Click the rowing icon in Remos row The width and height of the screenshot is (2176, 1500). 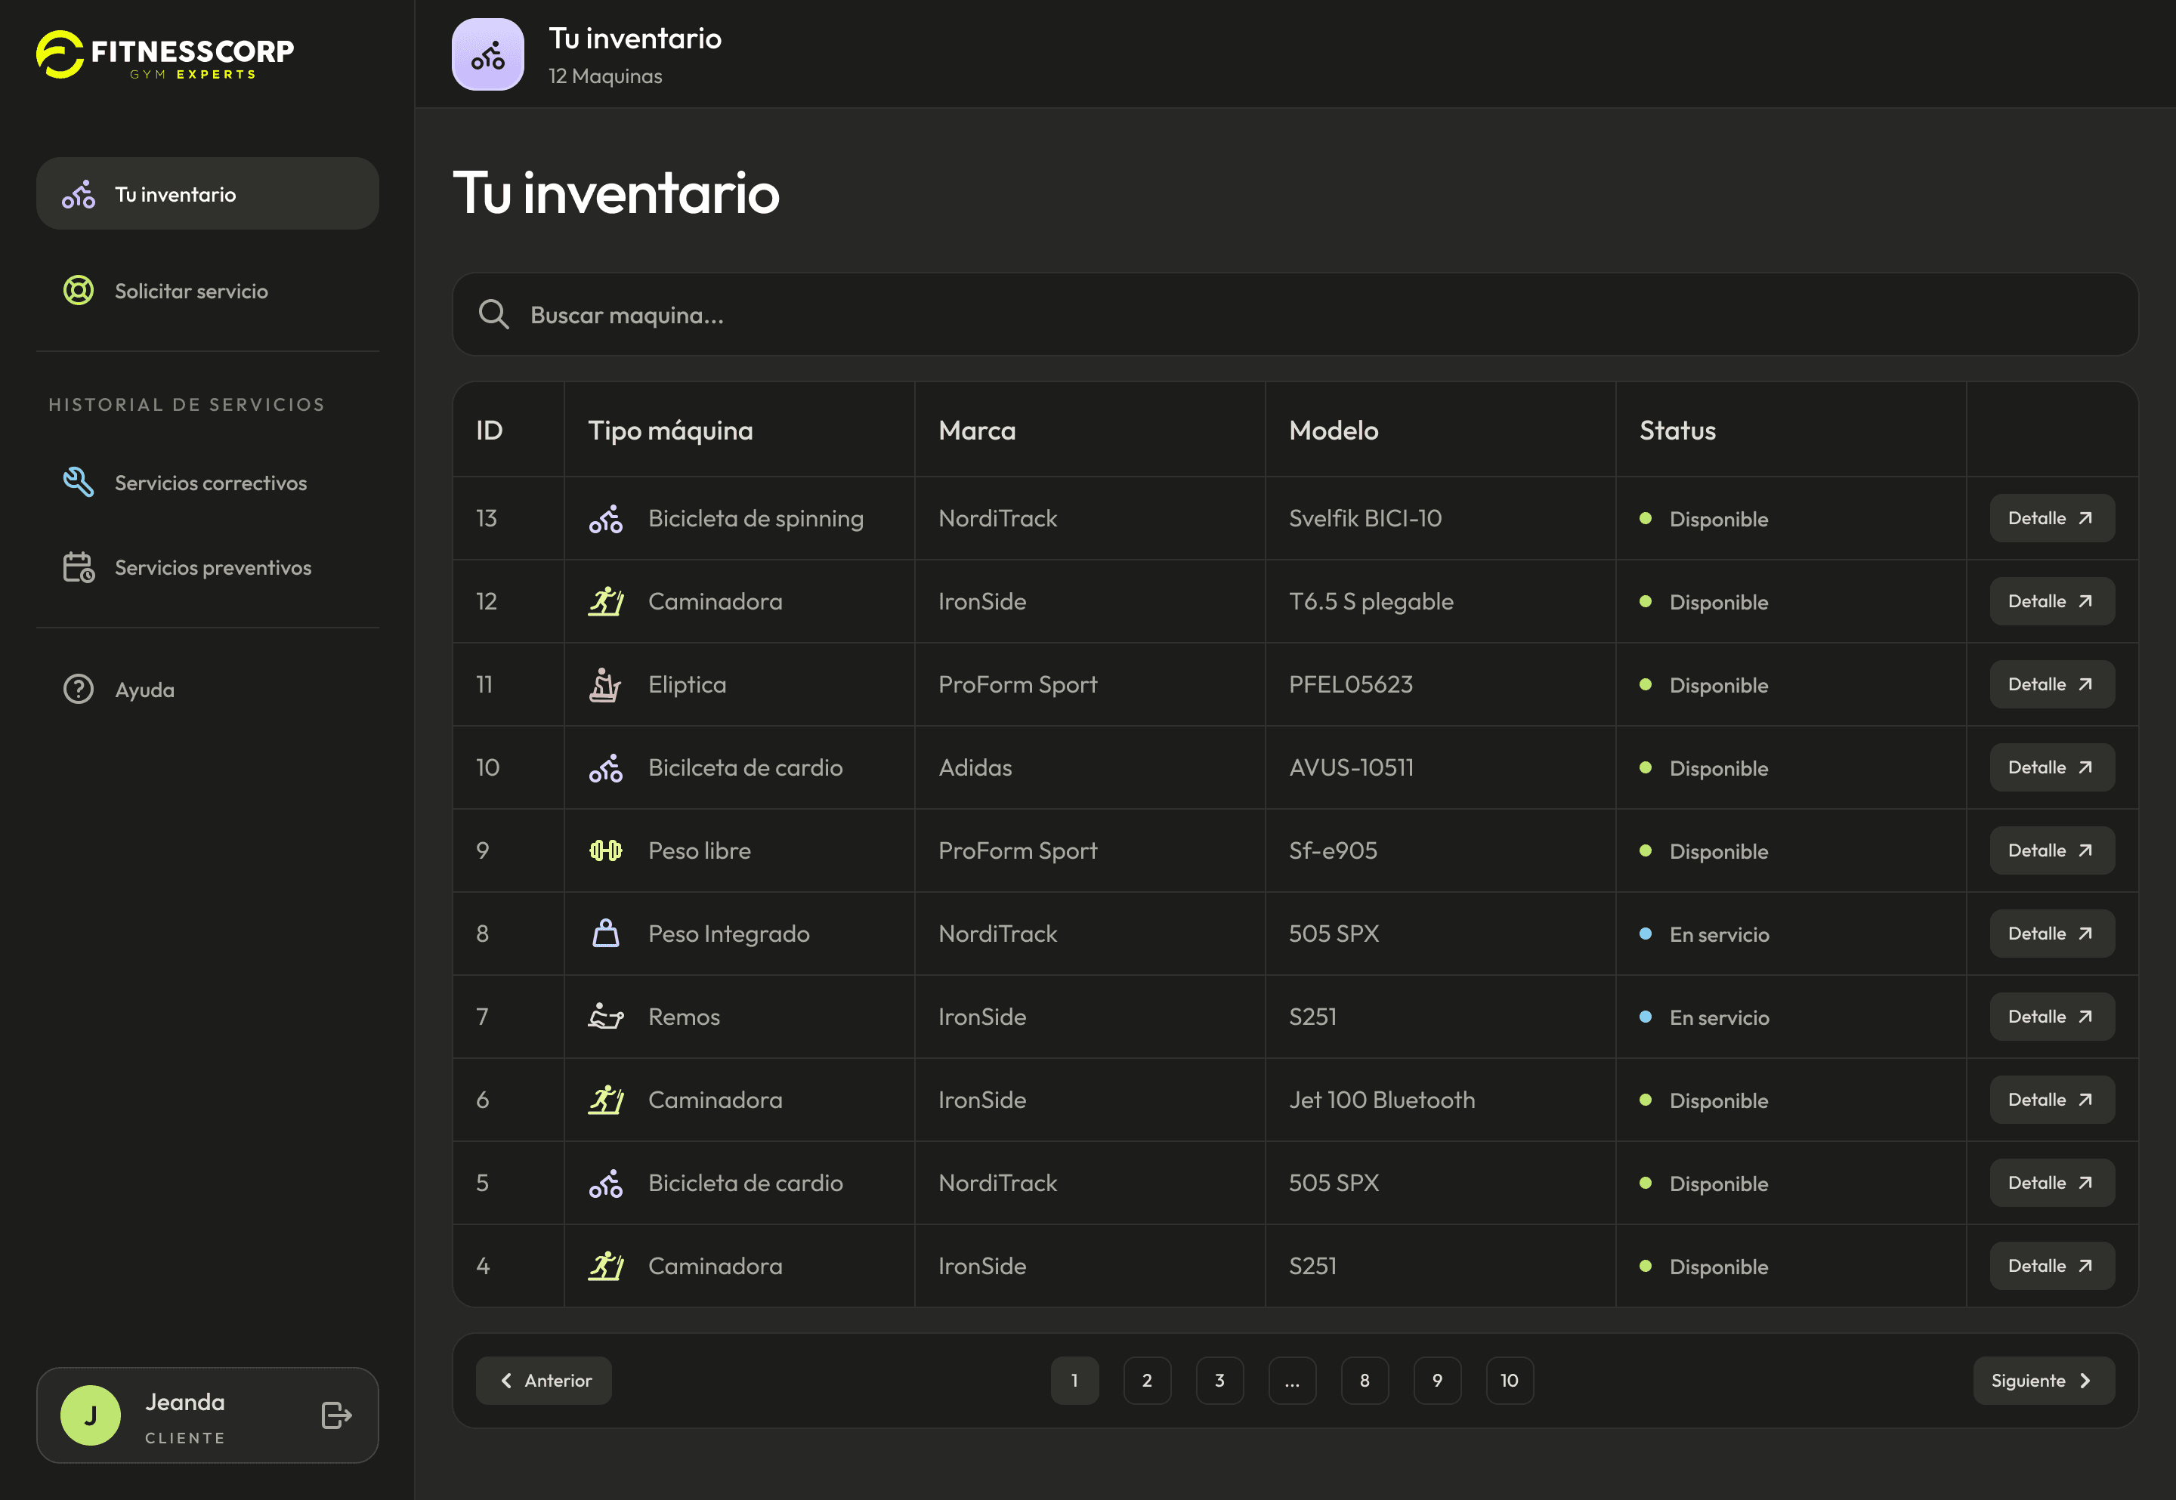tap(606, 1017)
